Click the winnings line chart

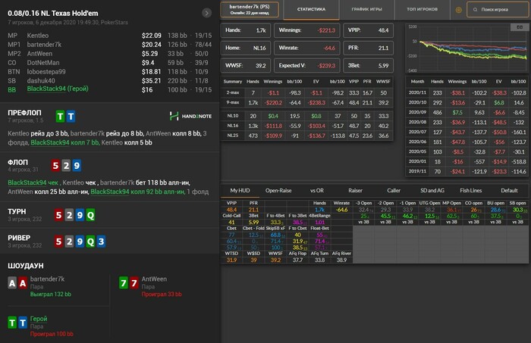click(467, 48)
